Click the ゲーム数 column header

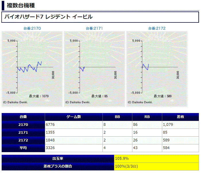[x=74, y=117]
